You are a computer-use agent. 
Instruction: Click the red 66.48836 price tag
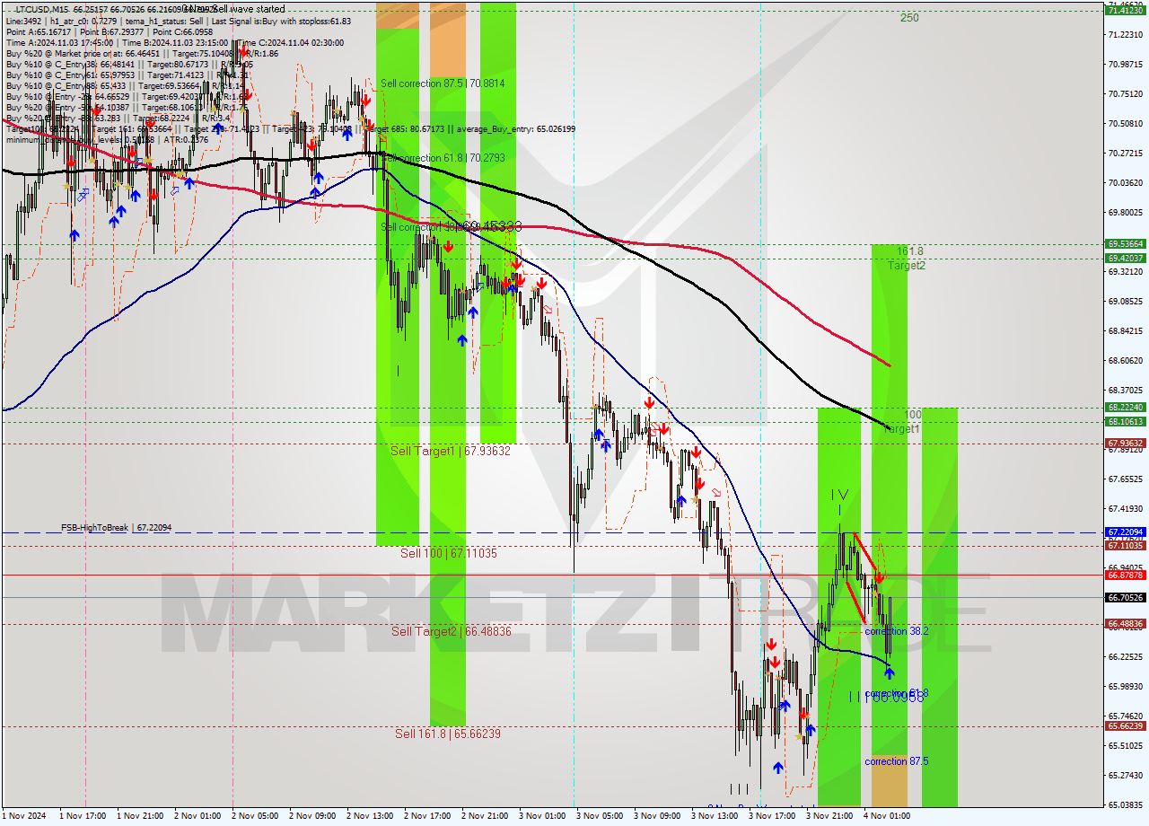click(x=1126, y=623)
